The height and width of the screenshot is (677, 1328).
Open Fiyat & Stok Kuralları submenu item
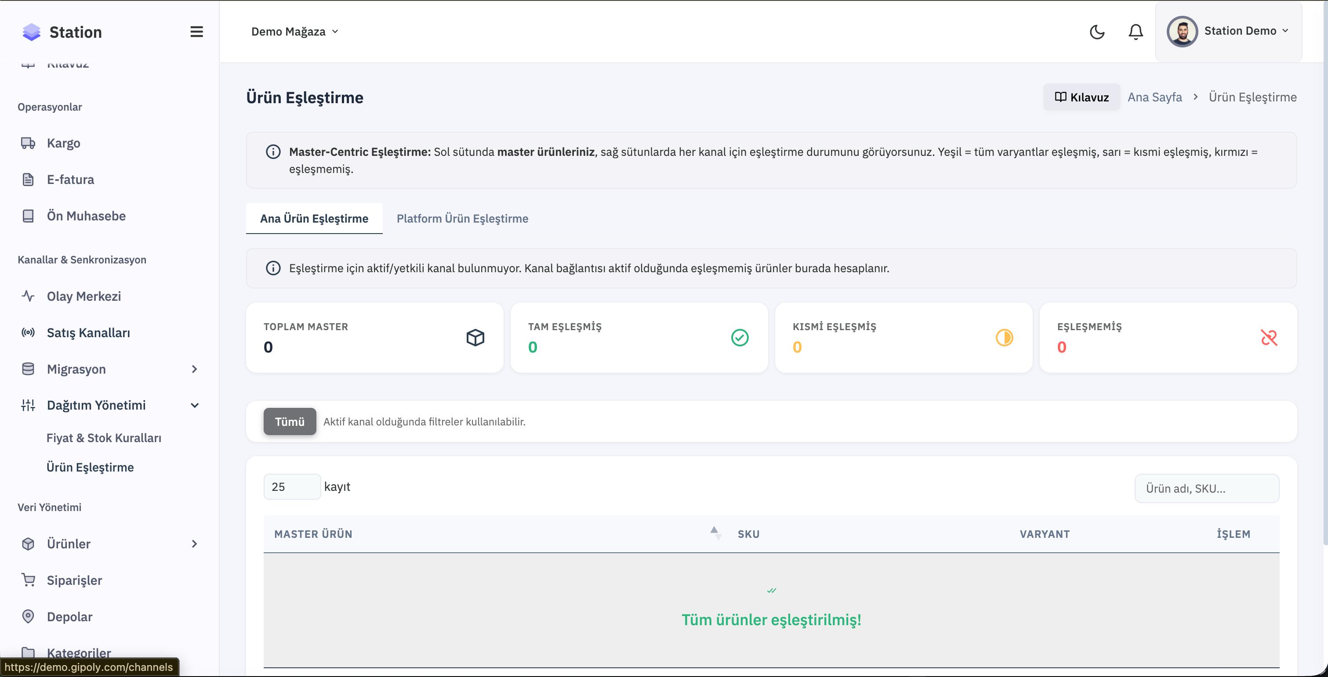104,438
